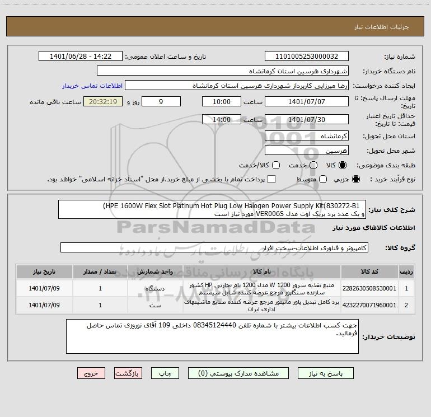Click the چاپ print button
This screenshot has width=431, height=417.
coord(165,373)
